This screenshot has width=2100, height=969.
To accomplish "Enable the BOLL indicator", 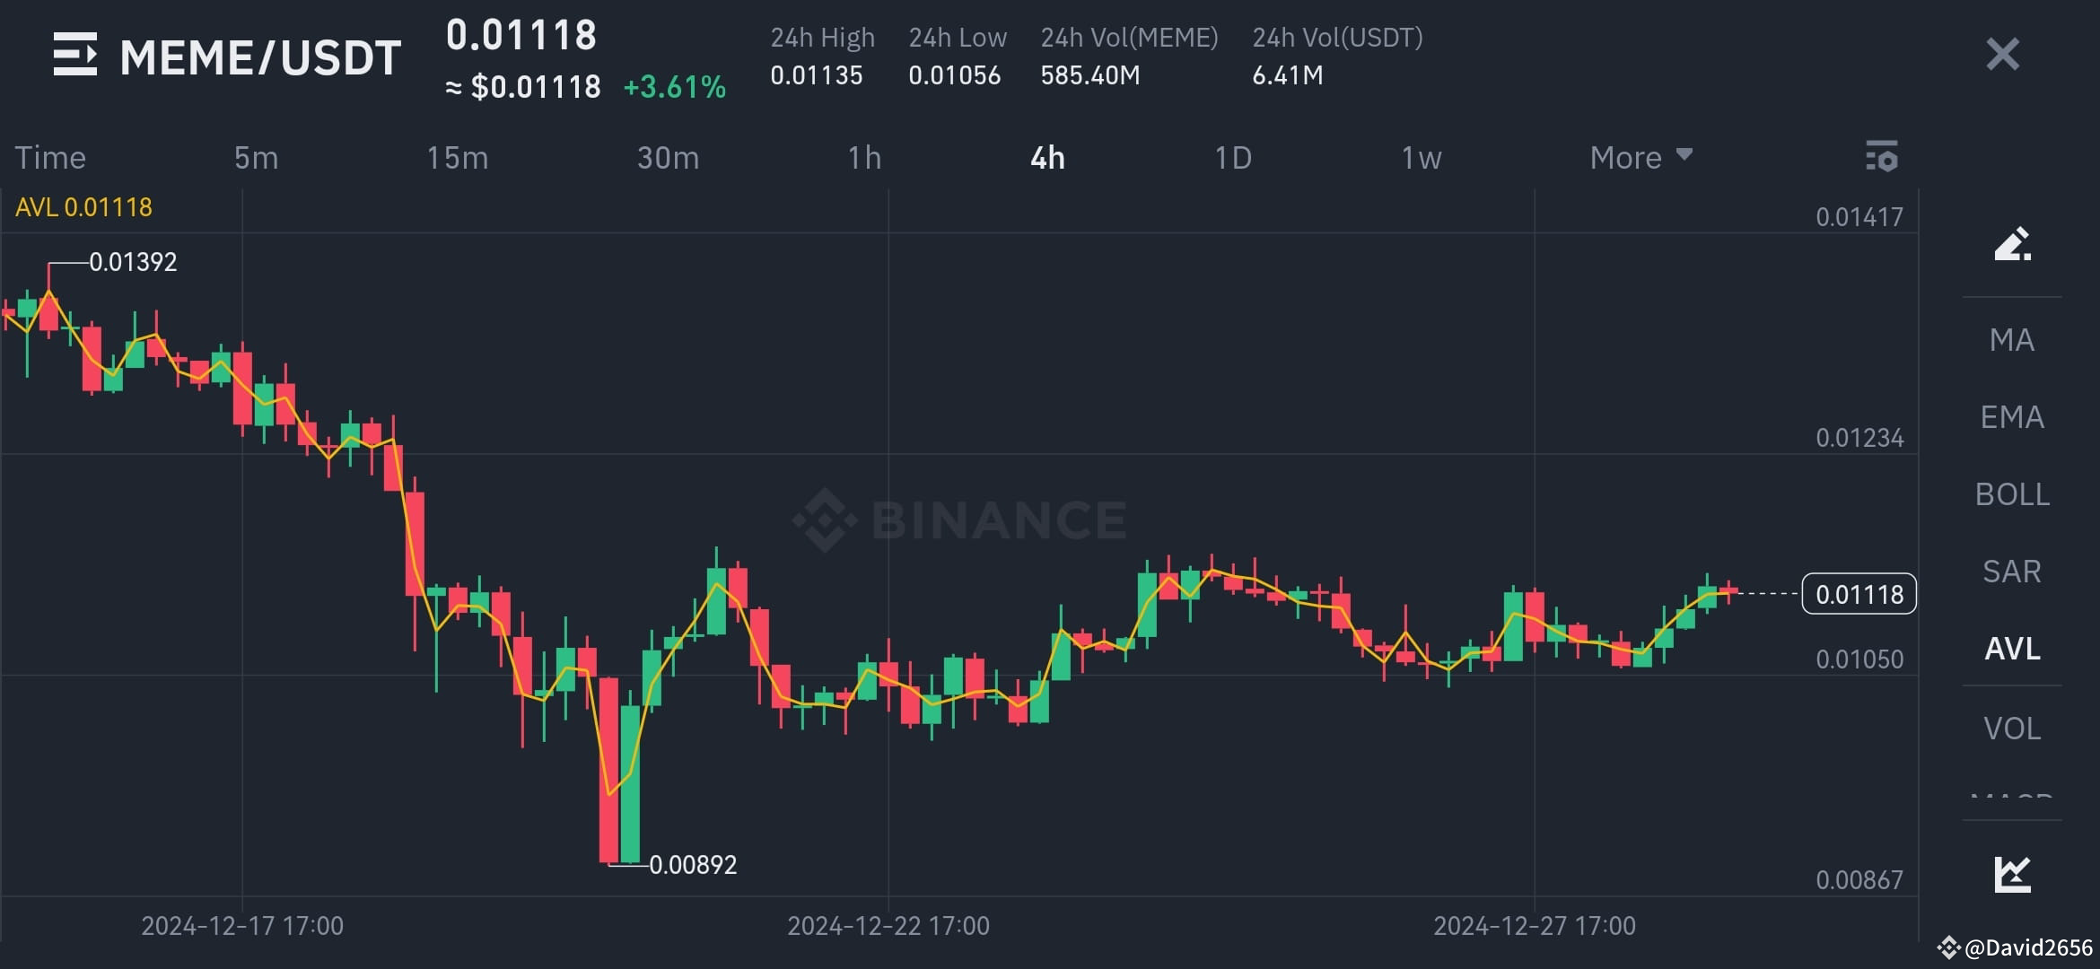I will tap(2012, 494).
